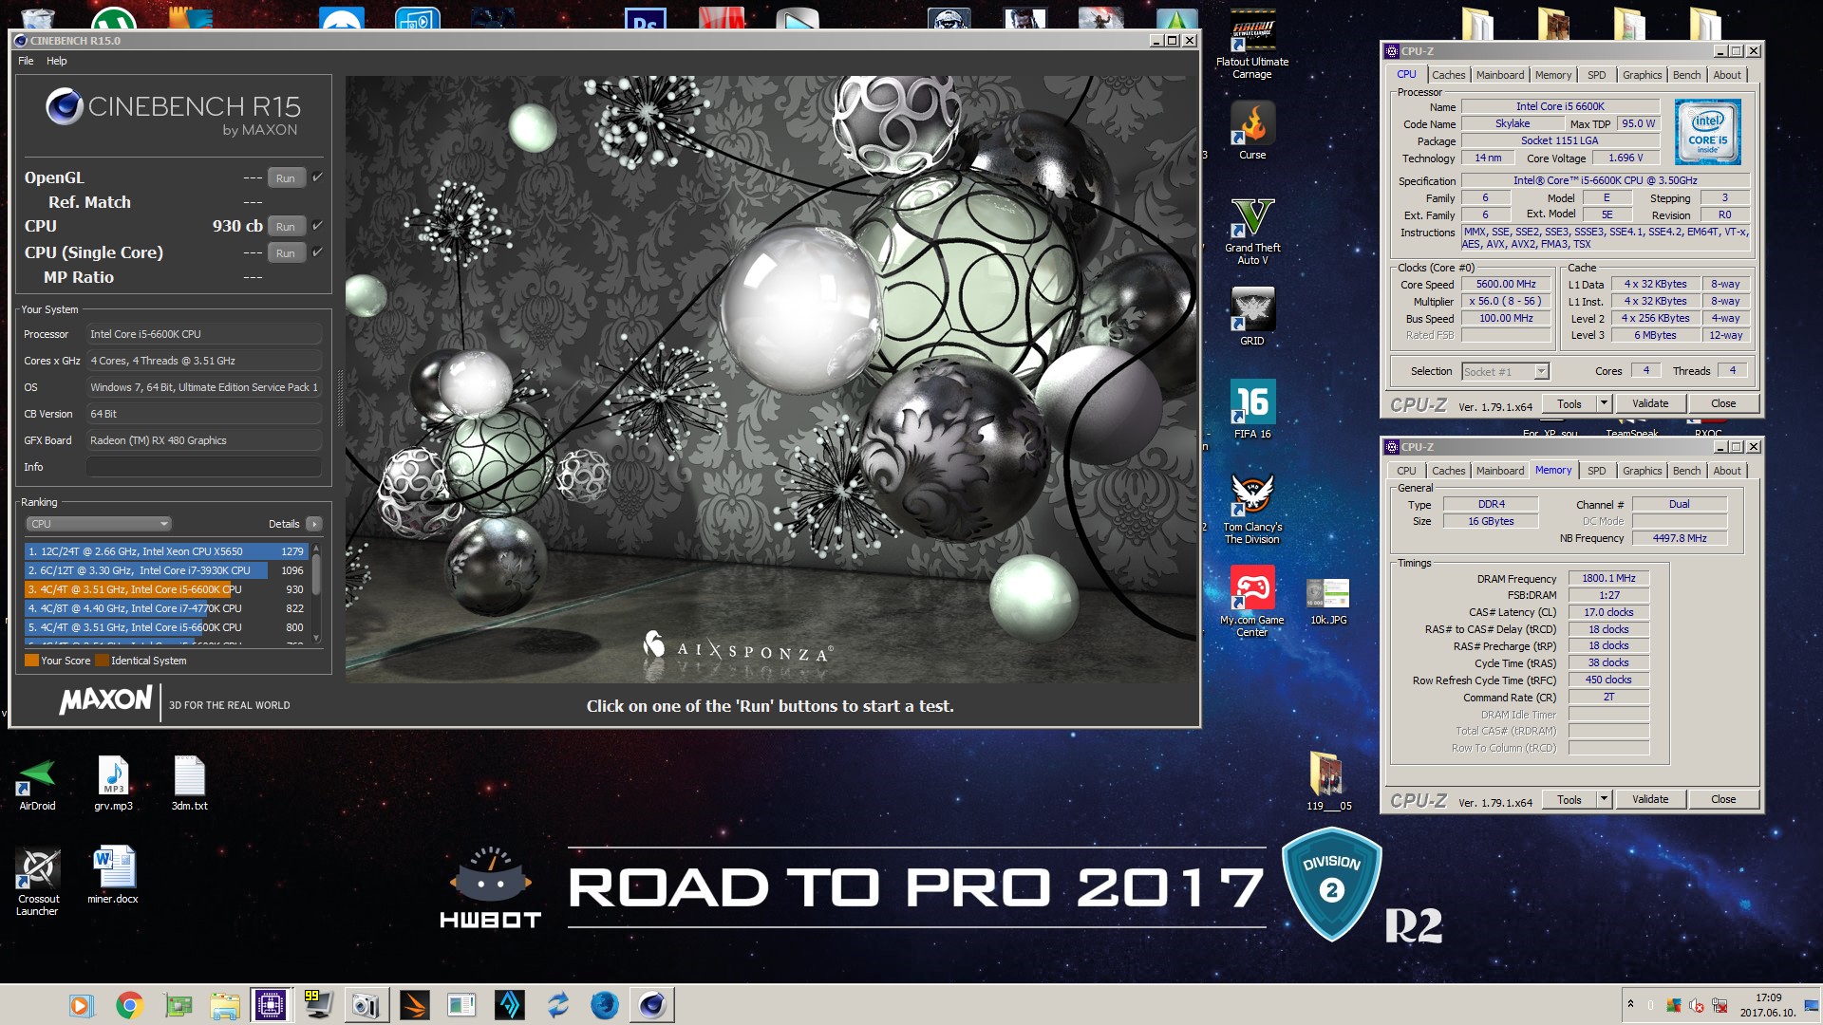The image size is (1823, 1025).
Task: Click the graphics card taskbar icon
Action: point(178,1005)
